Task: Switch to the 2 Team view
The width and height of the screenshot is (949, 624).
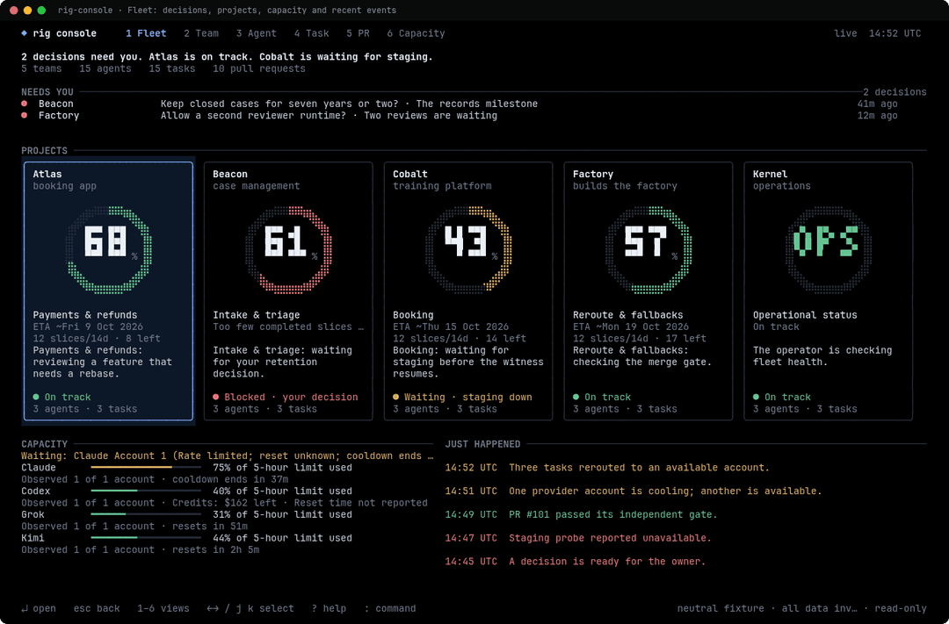Action: [201, 33]
